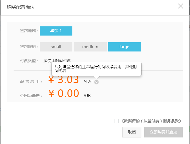Open the 数据传输（按量付费）服务条款 link
The image size is (190, 144).
click(x=151, y=121)
